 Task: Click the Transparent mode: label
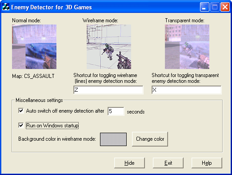point(184,20)
